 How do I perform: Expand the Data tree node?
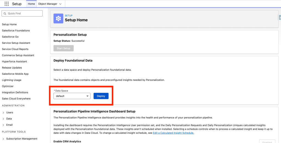pyautogui.click(x=3, y=119)
